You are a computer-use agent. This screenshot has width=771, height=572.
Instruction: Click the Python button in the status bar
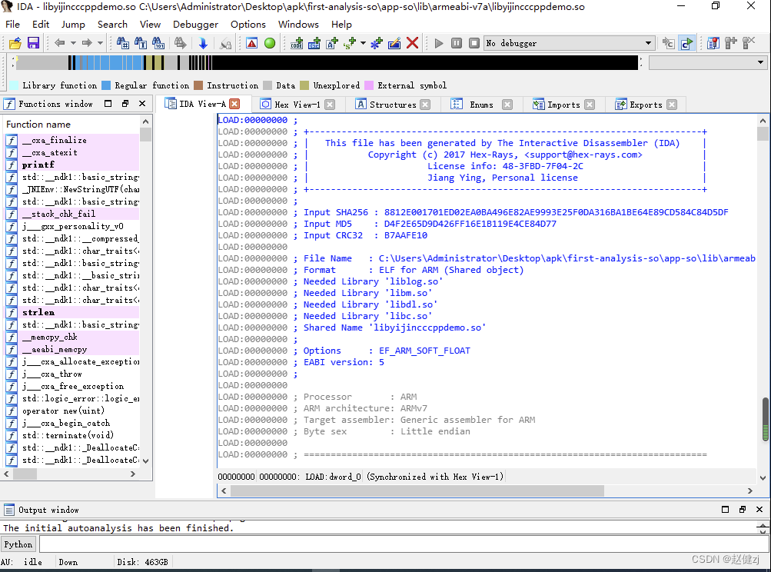pyautogui.click(x=18, y=544)
